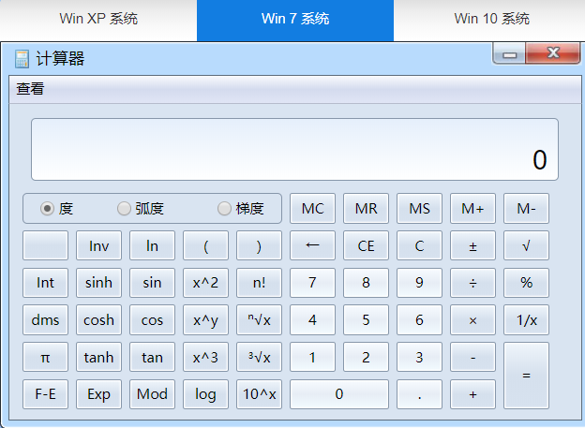
Task: Select the Win 7 系统 tab
Action: pyautogui.click(x=295, y=19)
